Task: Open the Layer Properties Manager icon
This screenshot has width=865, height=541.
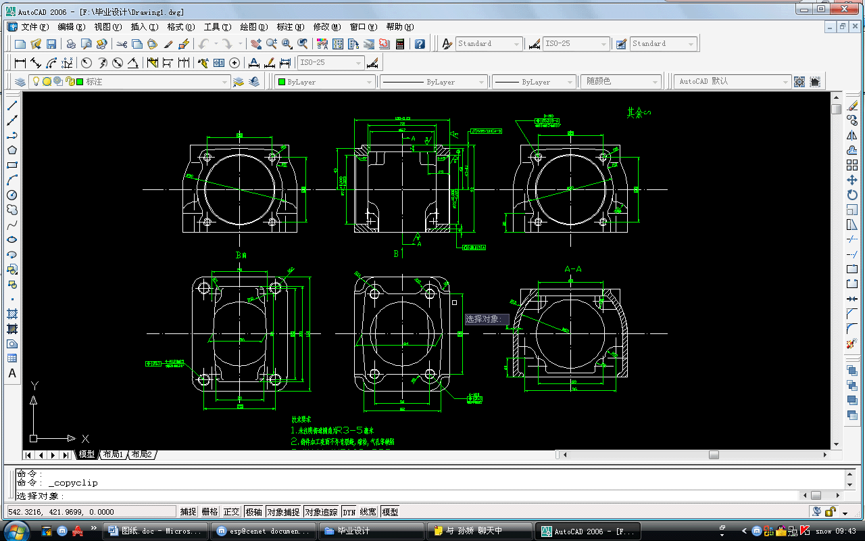Action: [20, 82]
